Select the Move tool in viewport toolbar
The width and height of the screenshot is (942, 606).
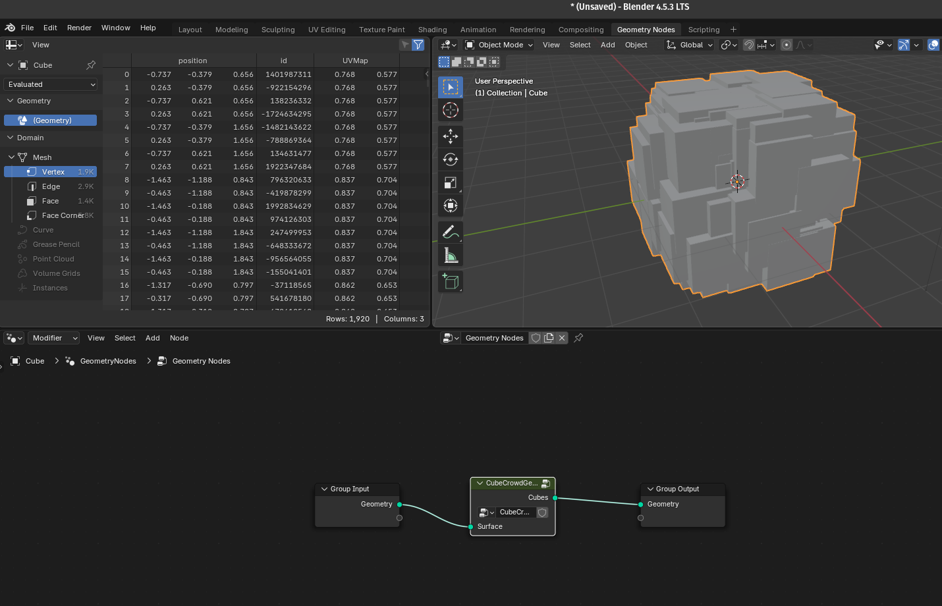tap(451, 136)
